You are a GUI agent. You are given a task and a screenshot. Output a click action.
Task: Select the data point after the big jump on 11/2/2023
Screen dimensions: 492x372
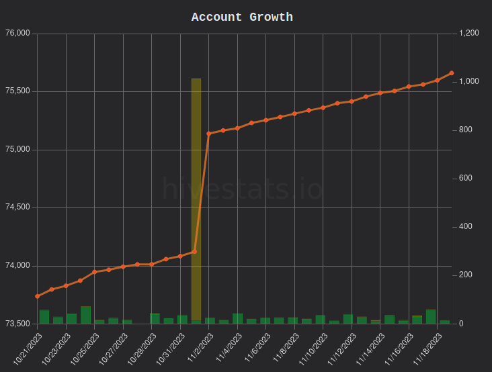pos(208,134)
